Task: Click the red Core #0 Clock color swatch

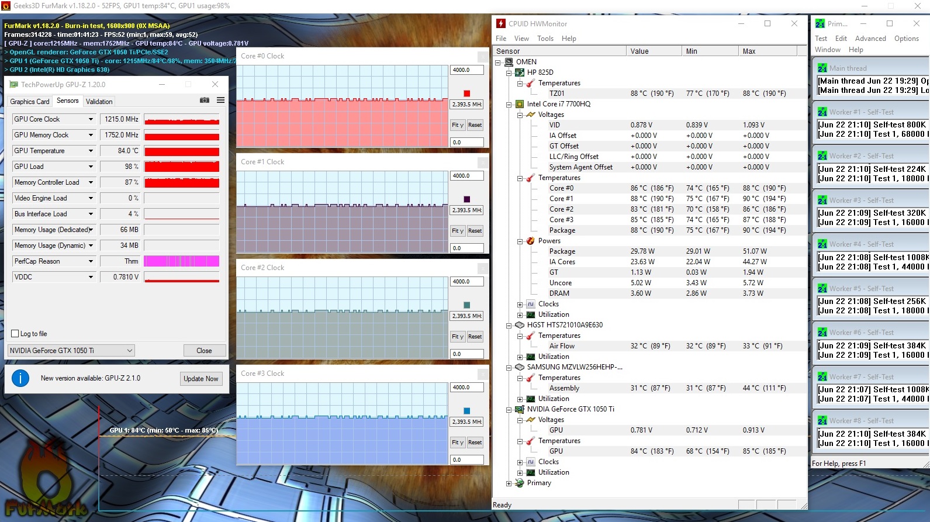Action: point(466,94)
